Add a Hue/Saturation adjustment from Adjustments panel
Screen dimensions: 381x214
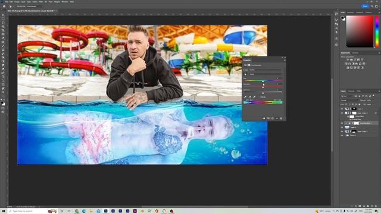point(346,64)
